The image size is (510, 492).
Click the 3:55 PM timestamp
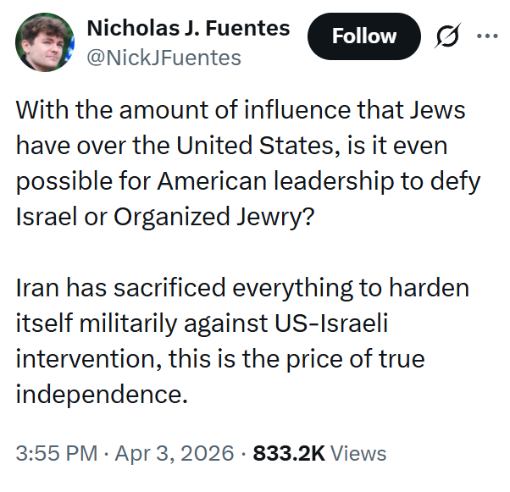[57, 453]
